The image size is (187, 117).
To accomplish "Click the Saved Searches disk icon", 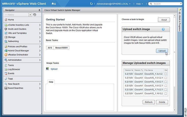I will point(6,88).
